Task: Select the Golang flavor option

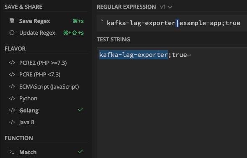Action: pos(46,110)
